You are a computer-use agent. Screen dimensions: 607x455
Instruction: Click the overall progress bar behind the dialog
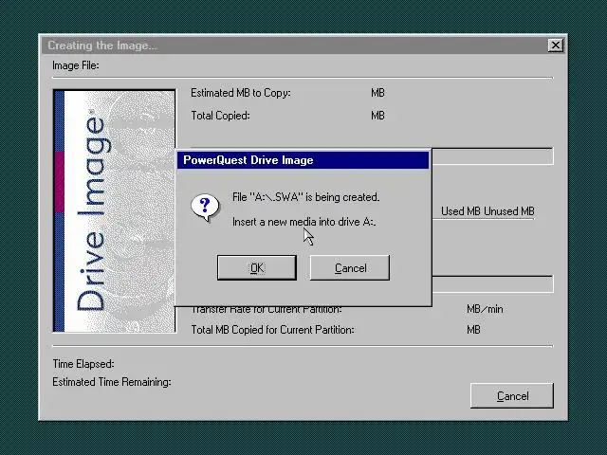click(x=492, y=156)
